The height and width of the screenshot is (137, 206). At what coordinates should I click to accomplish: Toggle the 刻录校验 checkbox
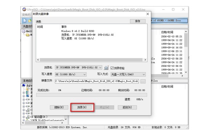click(x=112, y=68)
